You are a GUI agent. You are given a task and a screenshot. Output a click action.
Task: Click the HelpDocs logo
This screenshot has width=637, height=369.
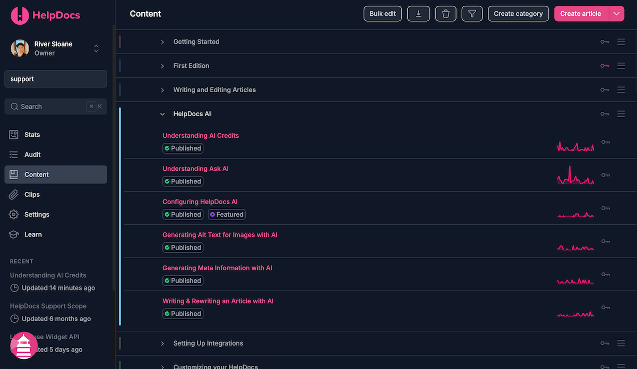[46, 15]
